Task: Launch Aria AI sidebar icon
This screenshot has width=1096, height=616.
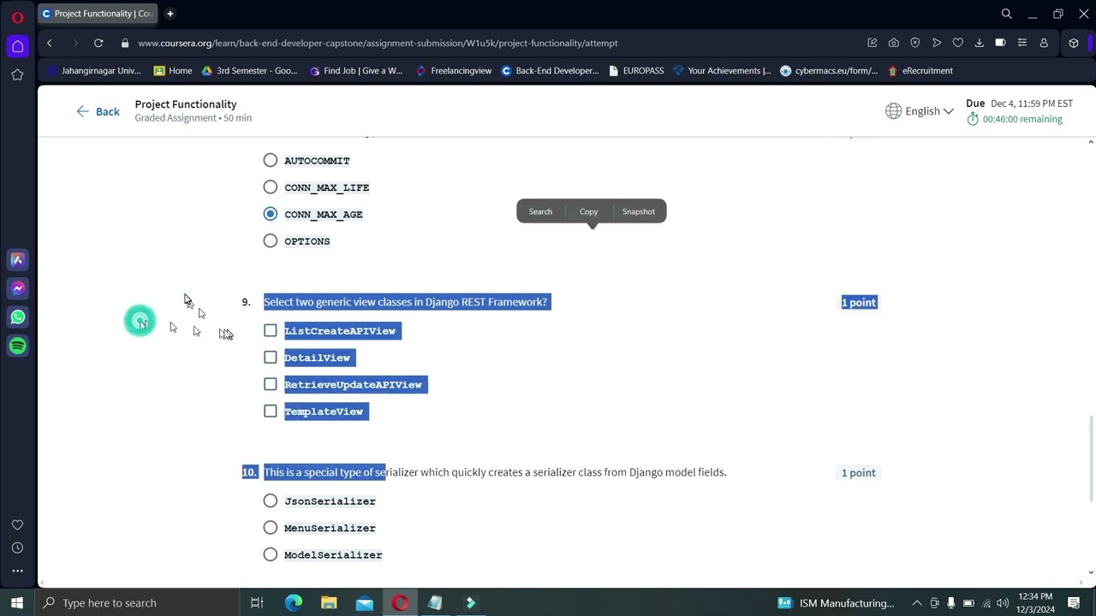Action: tap(17, 260)
